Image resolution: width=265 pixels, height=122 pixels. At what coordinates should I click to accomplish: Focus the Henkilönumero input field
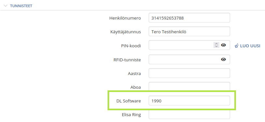pos(189,18)
